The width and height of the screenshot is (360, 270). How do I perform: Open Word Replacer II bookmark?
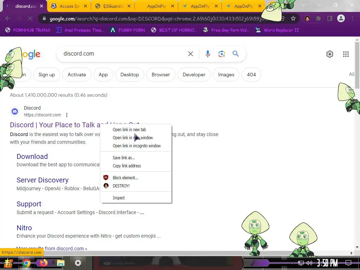pyautogui.click(x=277, y=30)
